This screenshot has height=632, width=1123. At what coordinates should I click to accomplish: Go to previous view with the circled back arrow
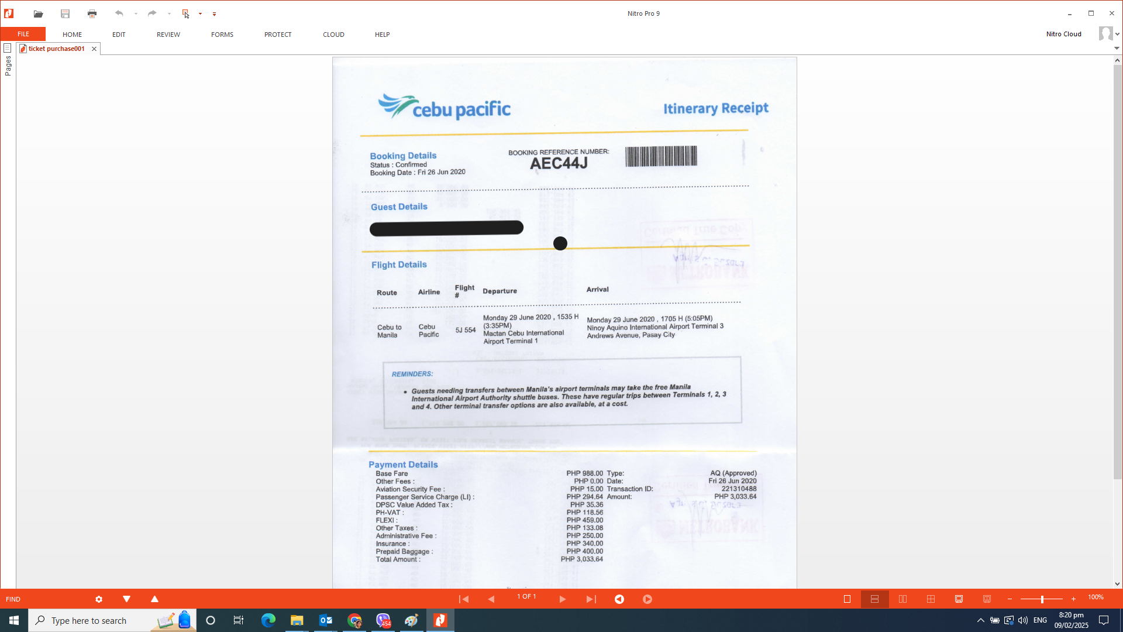[x=619, y=599]
